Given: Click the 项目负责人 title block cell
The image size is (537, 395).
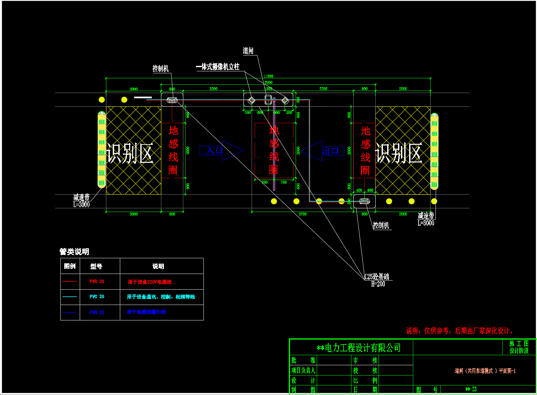Looking at the screenshot, I should (303, 370).
